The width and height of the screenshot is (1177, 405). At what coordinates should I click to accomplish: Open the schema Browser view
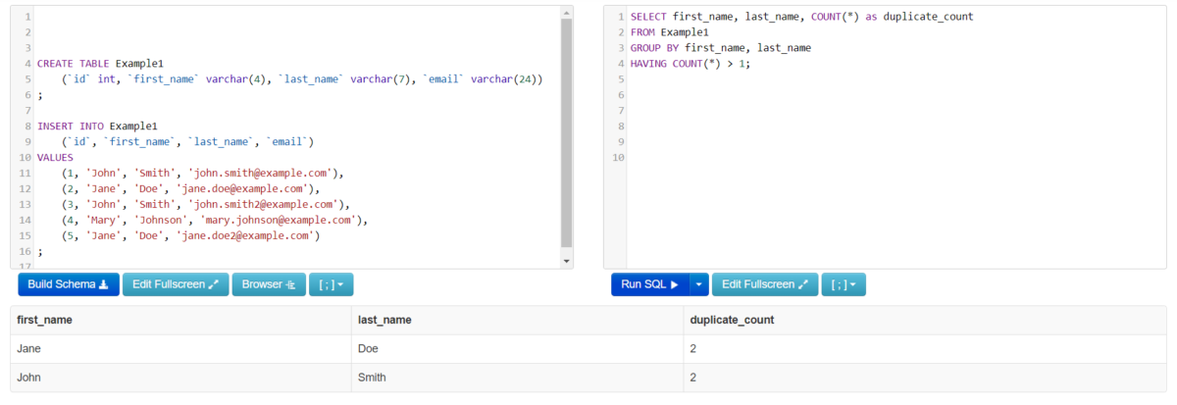[269, 284]
